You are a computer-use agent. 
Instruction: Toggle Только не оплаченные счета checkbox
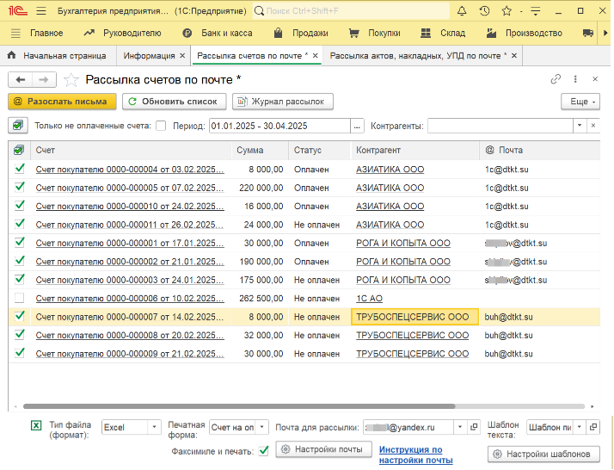point(161,126)
